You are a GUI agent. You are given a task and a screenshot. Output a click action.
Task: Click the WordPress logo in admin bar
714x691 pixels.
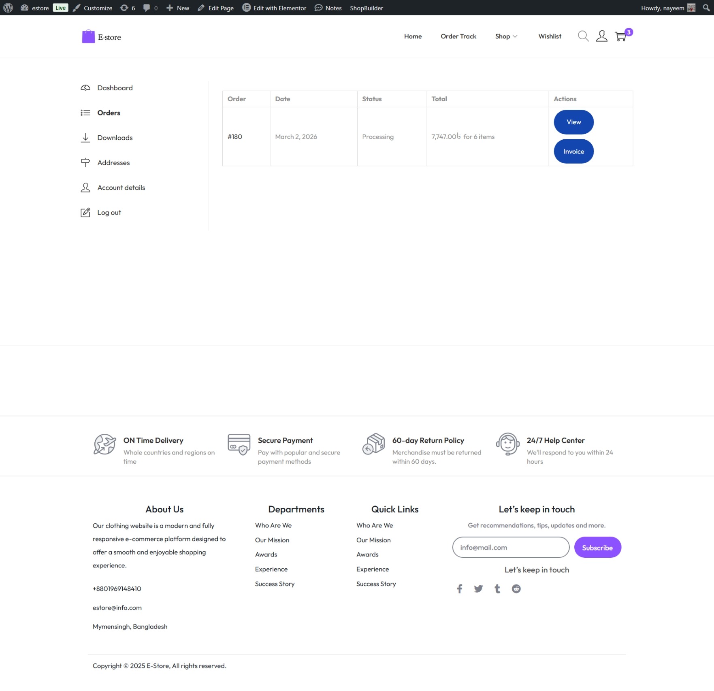click(x=8, y=8)
